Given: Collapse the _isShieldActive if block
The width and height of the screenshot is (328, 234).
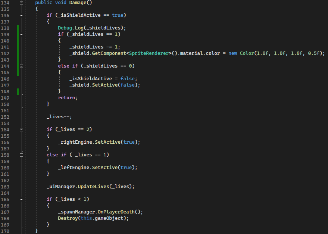Looking at the screenshot, I should coord(21,15).
